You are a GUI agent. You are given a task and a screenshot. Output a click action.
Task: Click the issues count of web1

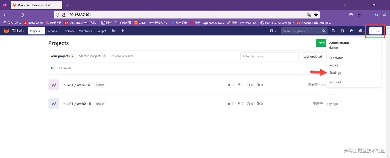tap(260, 85)
